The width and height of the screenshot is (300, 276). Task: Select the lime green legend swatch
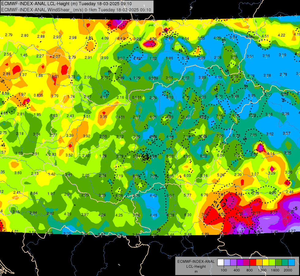272,263
